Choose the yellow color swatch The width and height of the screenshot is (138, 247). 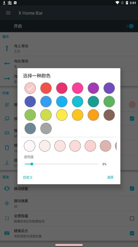(x=62, y=115)
